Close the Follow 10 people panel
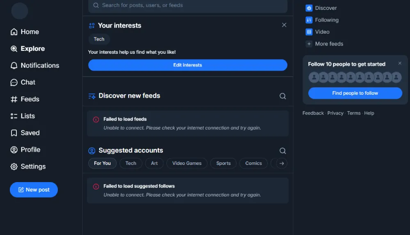Viewport: 410px width, 235px height. coord(400,63)
